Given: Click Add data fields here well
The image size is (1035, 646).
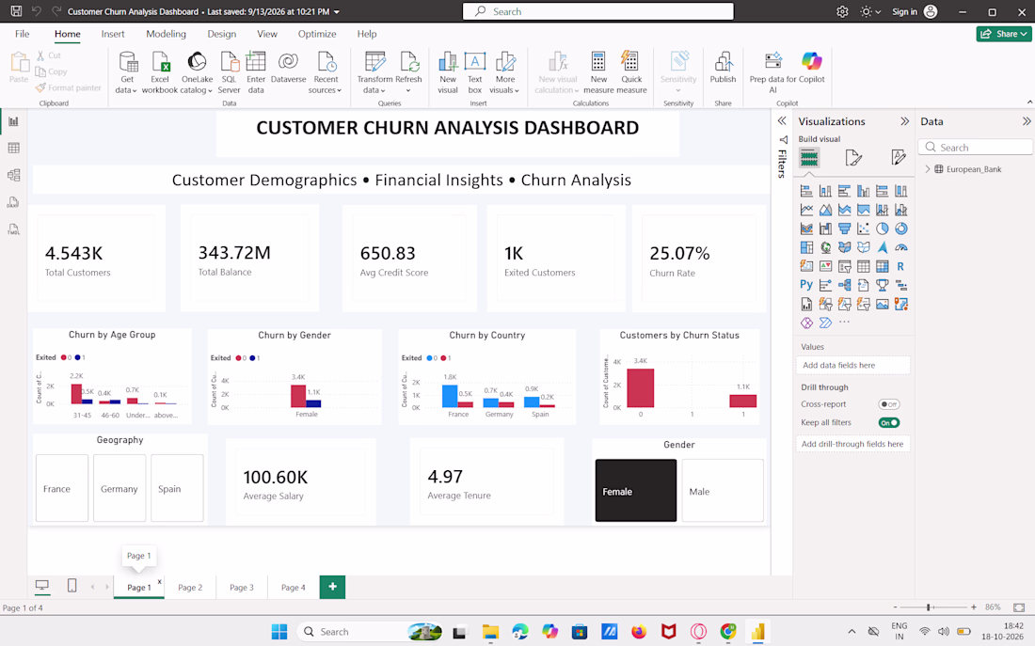Looking at the screenshot, I should pos(852,365).
